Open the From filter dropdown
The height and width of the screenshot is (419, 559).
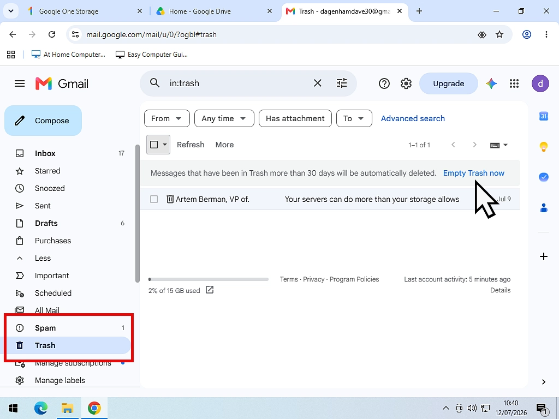(x=167, y=118)
